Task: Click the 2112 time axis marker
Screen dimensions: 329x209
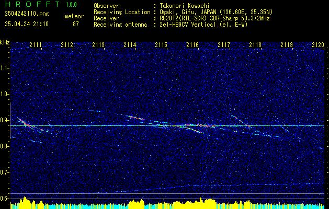Action: pyautogui.click(x=67, y=45)
